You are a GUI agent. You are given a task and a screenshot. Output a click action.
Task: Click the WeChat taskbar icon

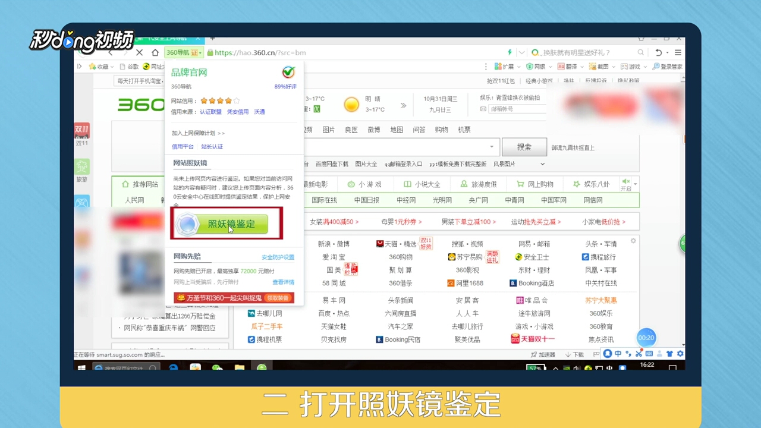(217, 369)
